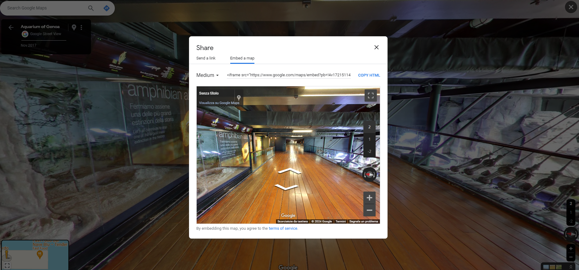This screenshot has height=270, width=579.
Task: Open the Medium size dropdown
Action: pos(208,75)
